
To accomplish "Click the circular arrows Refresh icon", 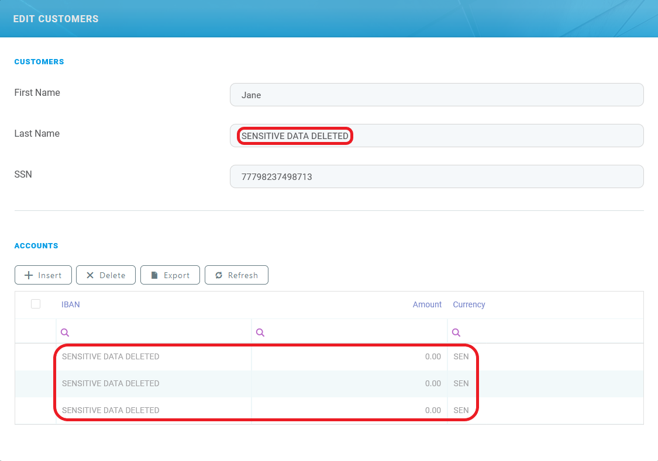I will 219,275.
